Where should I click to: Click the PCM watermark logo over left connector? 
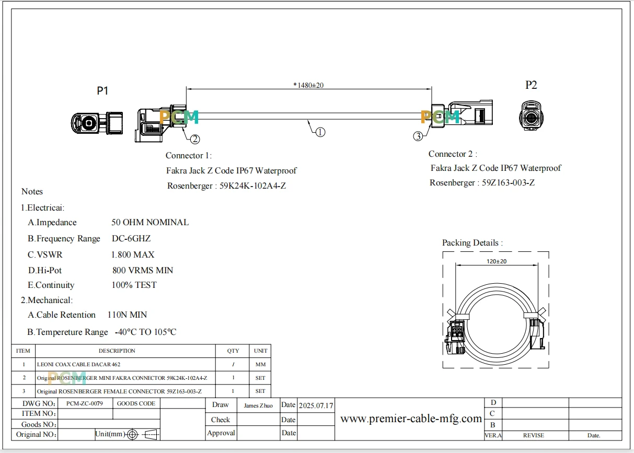coord(179,117)
